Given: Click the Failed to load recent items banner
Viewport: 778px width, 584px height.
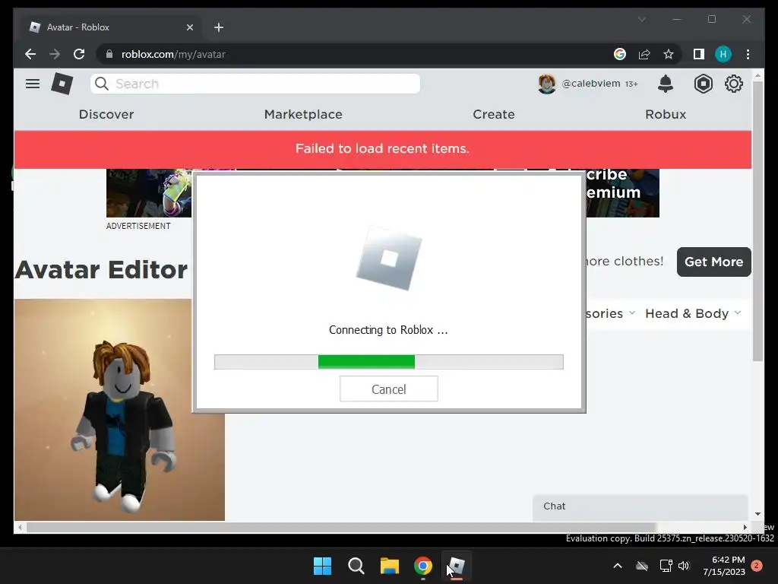Looking at the screenshot, I should [x=383, y=149].
